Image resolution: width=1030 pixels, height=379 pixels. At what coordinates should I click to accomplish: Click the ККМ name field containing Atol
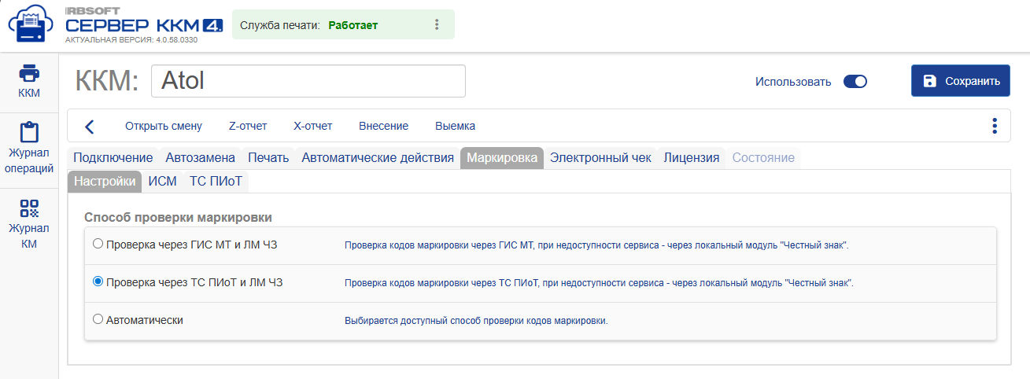[308, 81]
